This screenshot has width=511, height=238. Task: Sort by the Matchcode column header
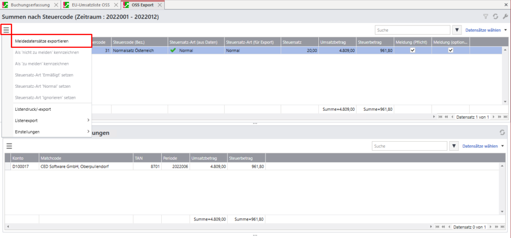point(85,158)
